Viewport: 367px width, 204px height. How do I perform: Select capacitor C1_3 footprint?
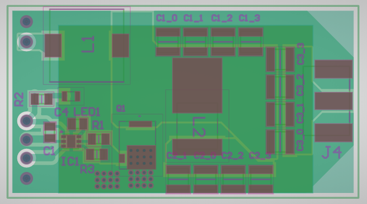pos(250,42)
